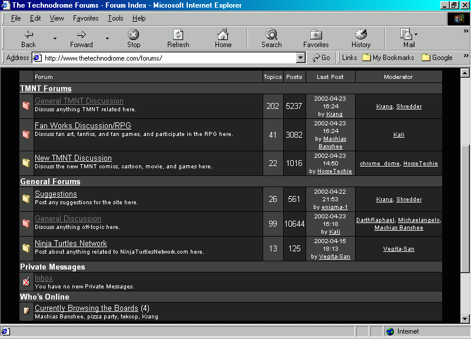Viewport: 471px width, 339px height.
Task: Click the Go button beside the address bar
Action: click(321, 58)
